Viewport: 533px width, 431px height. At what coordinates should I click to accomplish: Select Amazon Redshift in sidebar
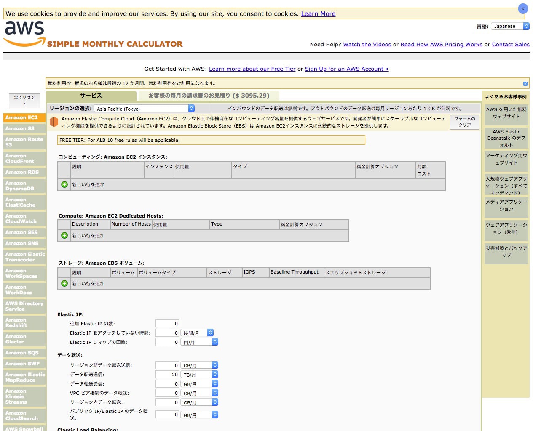tap(24, 322)
